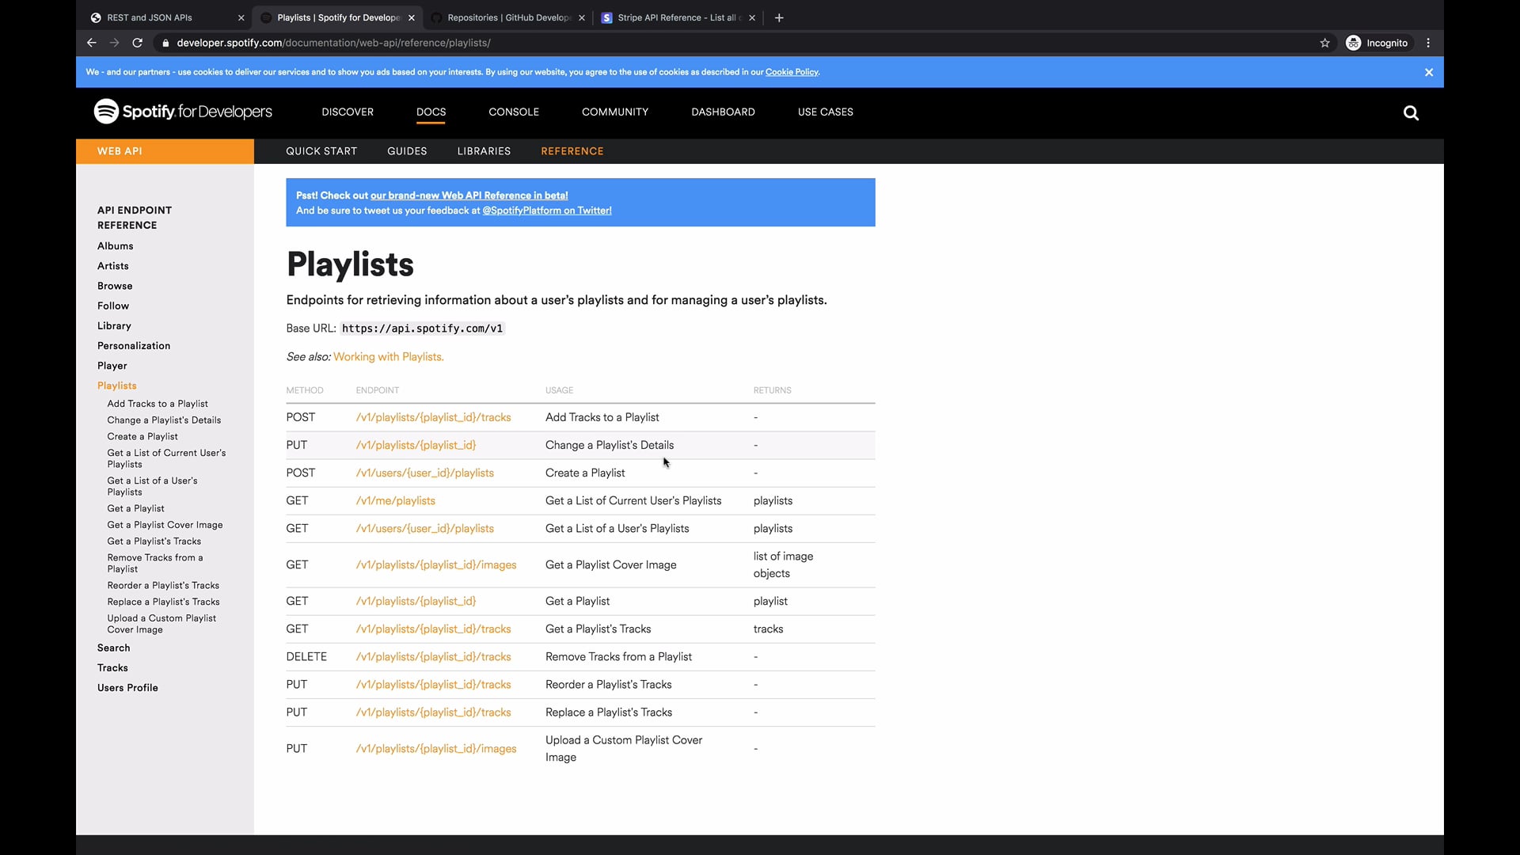Open the brand-new Web API Reference beta link
Viewport: 1520px width, 855px height.
(x=469, y=195)
